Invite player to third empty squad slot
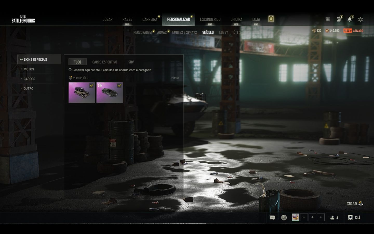Screen dimensions: 374x234 (321, 217)
